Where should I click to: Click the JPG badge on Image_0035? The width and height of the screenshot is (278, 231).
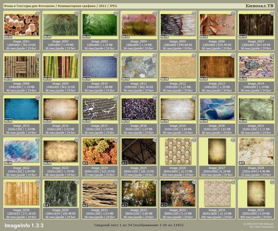[x=272, y=182]
